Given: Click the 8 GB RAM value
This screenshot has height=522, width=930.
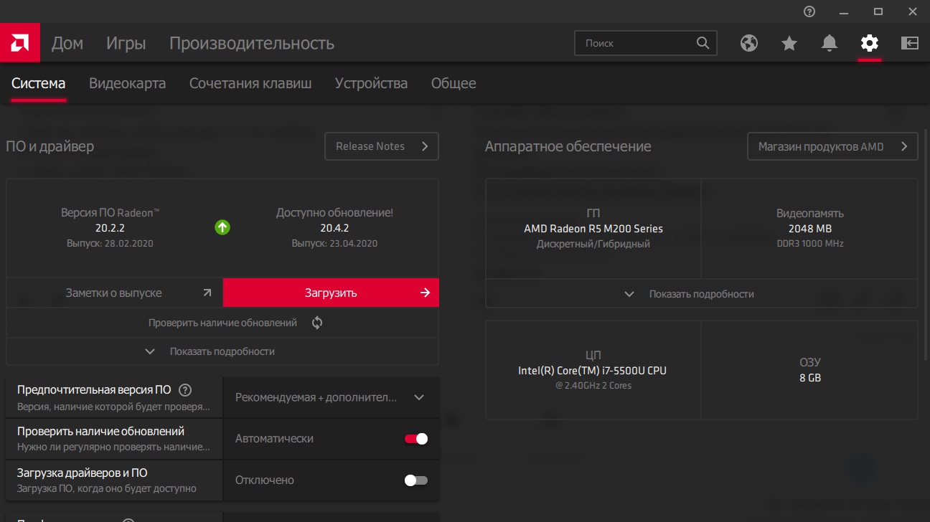Looking at the screenshot, I should [809, 377].
